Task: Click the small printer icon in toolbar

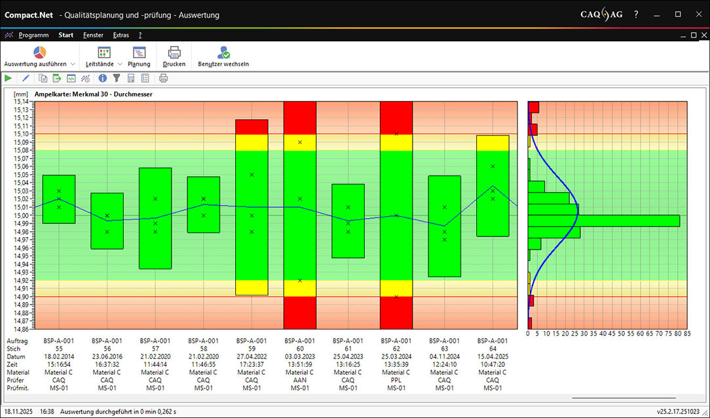Action: (163, 79)
